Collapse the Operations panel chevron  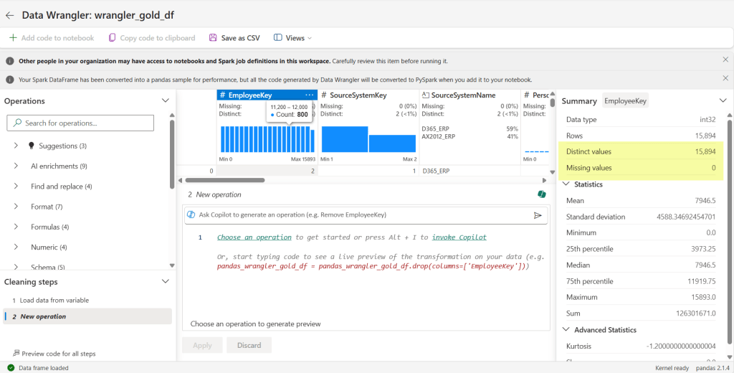pyautogui.click(x=166, y=100)
